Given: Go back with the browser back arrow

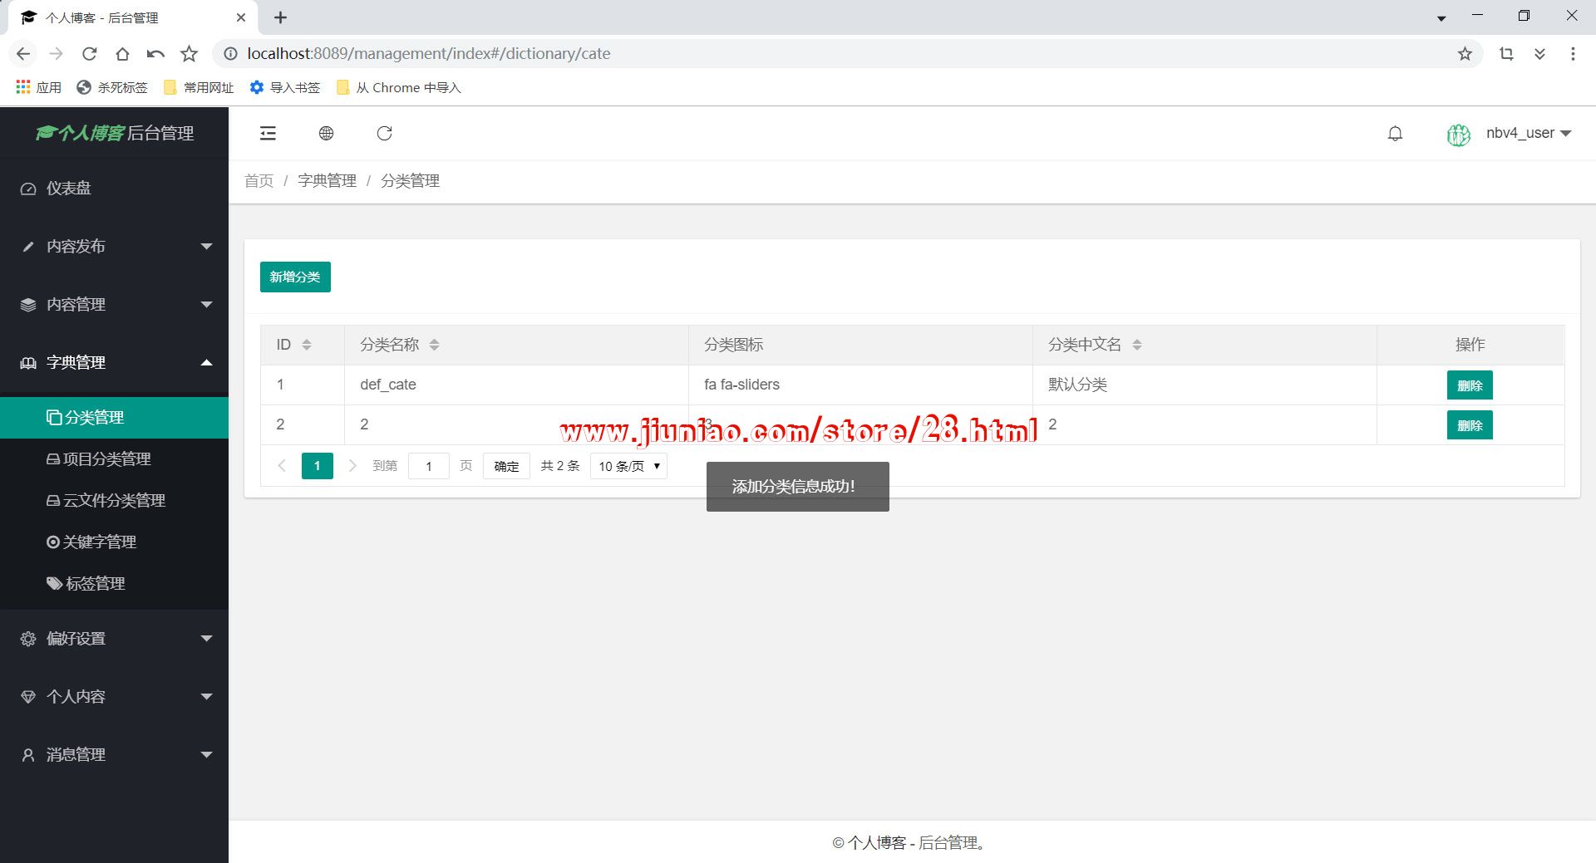Looking at the screenshot, I should 23,54.
